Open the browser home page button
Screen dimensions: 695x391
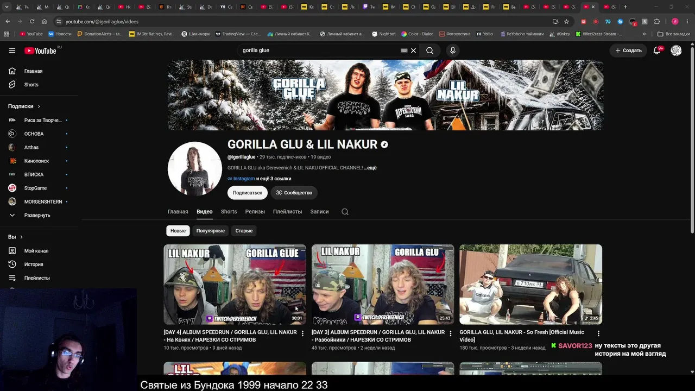(45, 22)
